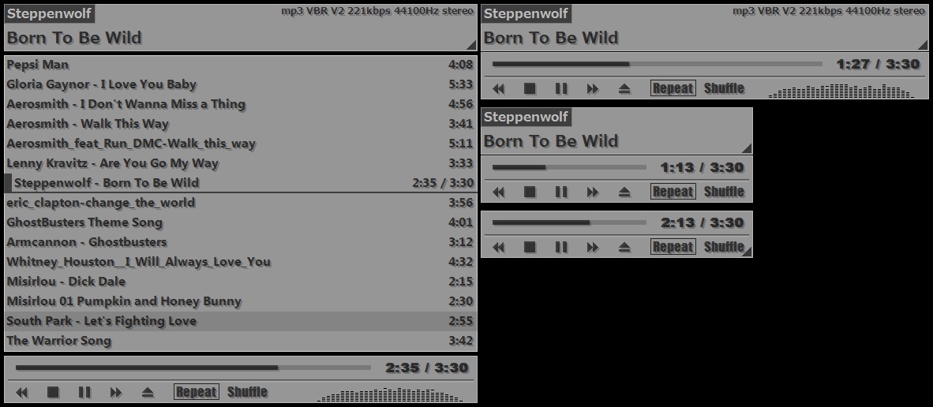The height and width of the screenshot is (407, 933).
Task: Skip to next track in playlist player
Action: coord(116,392)
